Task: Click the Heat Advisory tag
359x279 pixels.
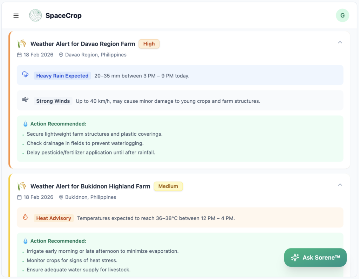Action: click(54, 218)
